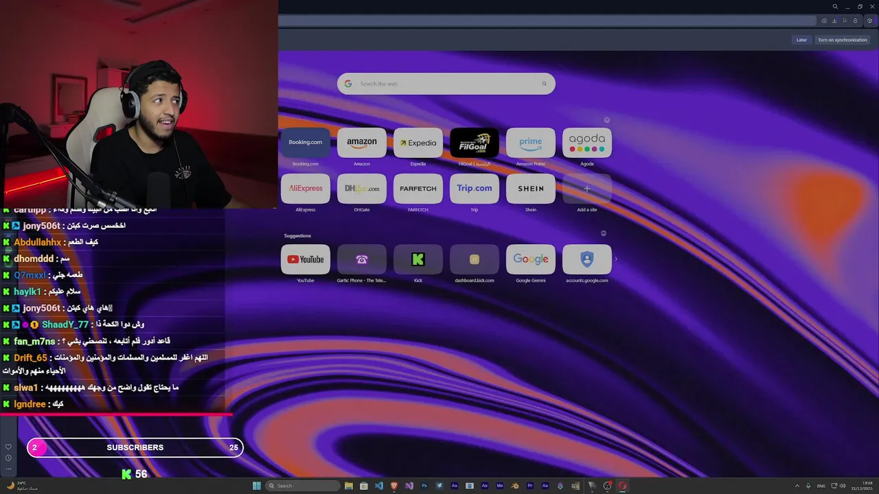This screenshot has width=879, height=494.
Task: Open the Expedia speed dial tile
Action: pyautogui.click(x=418, y=143)
